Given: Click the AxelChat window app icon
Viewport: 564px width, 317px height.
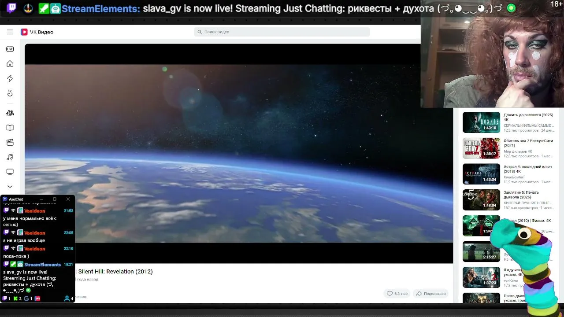Looking at the screenshot, I should (x=5, y=199).
